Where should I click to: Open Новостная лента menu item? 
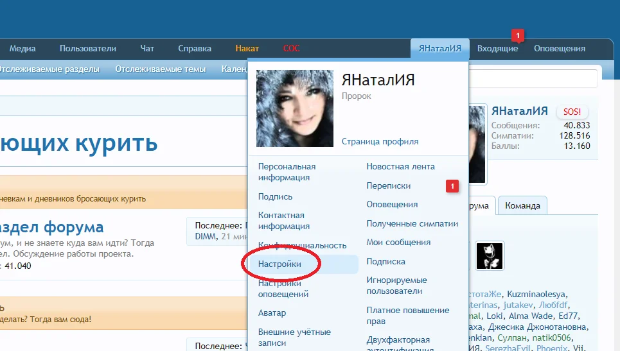pyautogui.click(x=400, y=167)
